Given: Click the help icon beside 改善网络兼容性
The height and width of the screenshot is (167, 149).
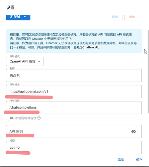Looking at the screenshot, I should pos(39,118).
